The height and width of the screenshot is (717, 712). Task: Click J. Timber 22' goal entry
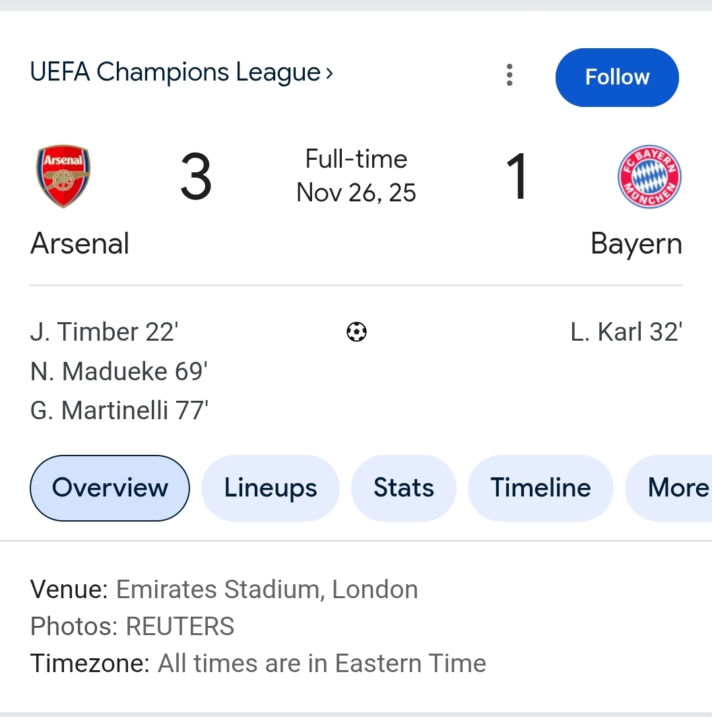104,331
